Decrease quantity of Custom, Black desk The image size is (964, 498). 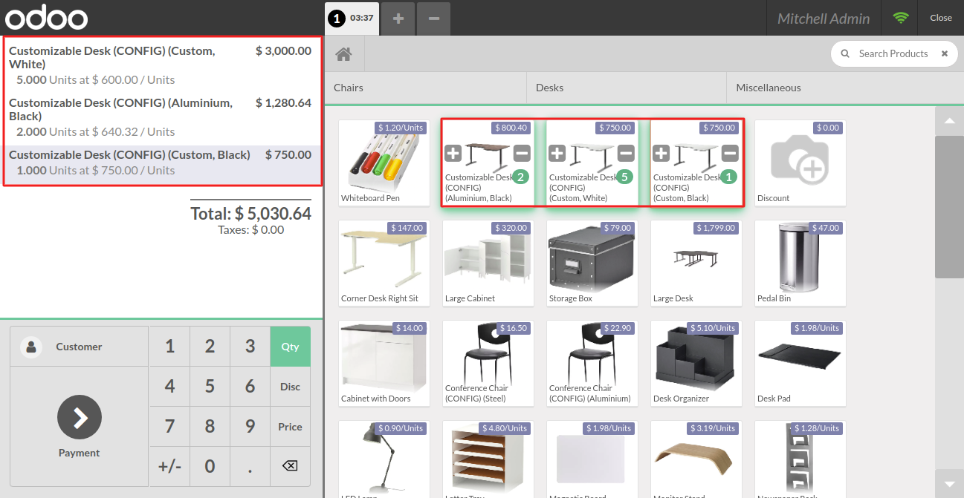730,154
